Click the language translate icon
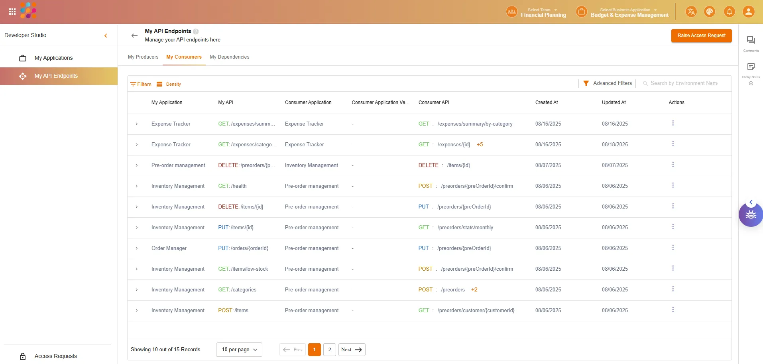 point(691,12)
